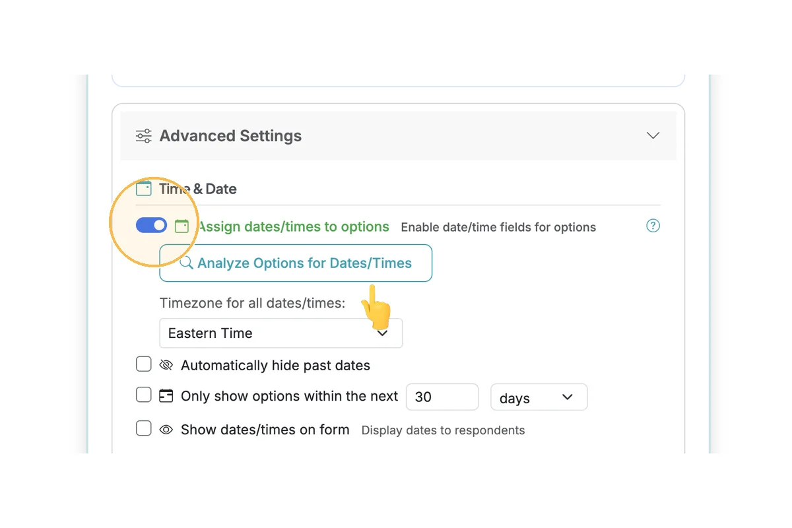Check the Only show options within the next box
This screenshot has width=792, height=528.
click(144, 395)
